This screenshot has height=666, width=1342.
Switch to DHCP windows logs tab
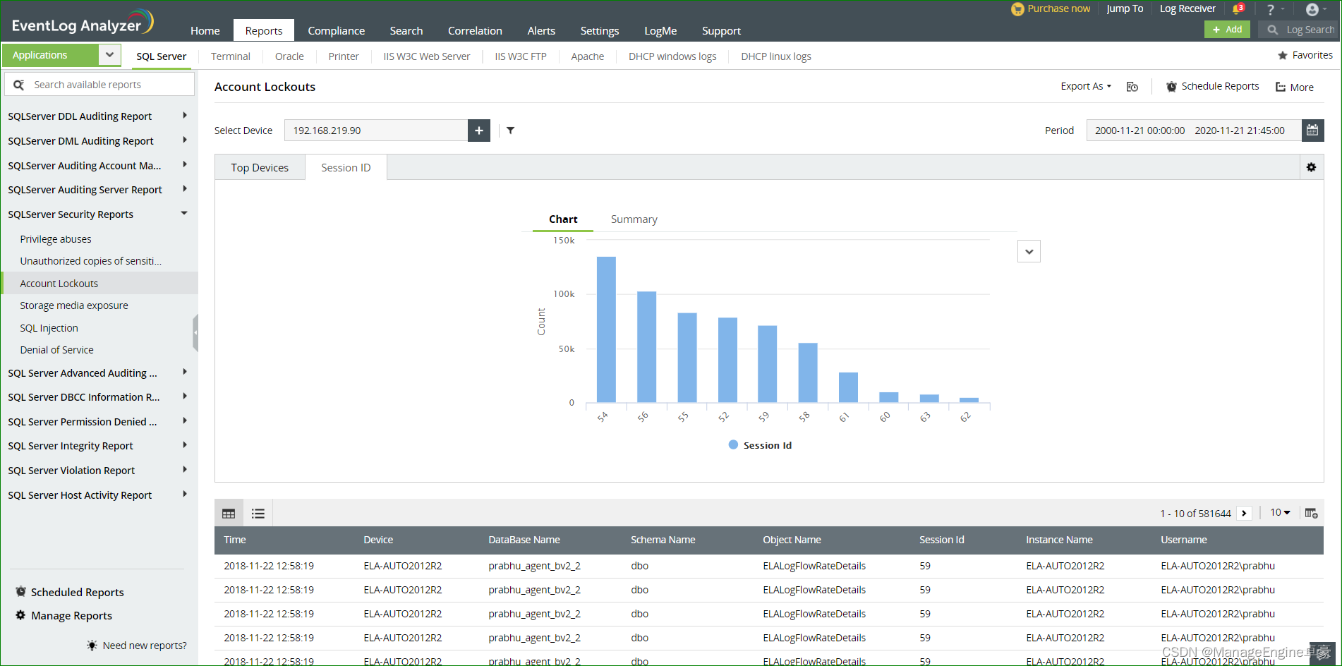[672, 56]
